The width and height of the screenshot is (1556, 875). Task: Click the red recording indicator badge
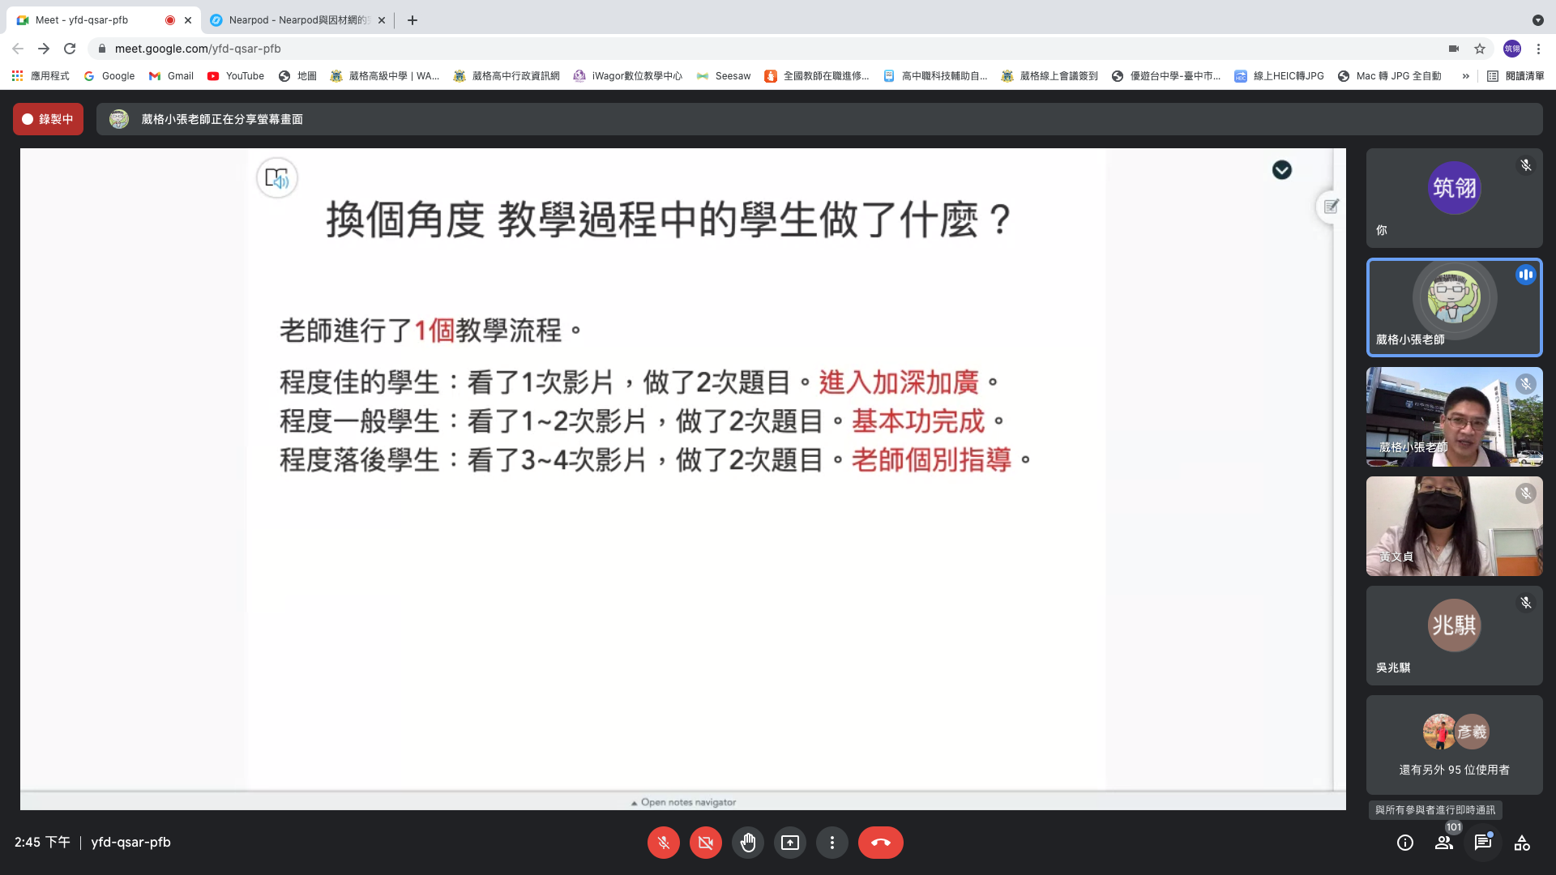48,119
